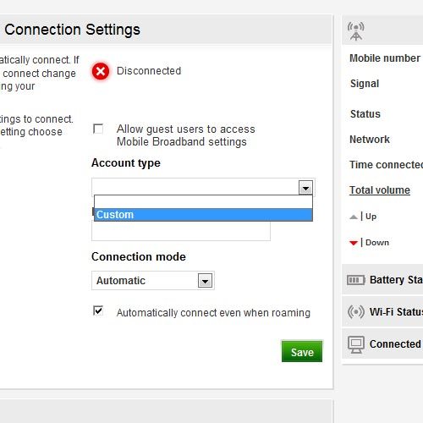Click the battery icon beside Battery Status
This screenshot has width=423, height=423.
click(356, 280)
